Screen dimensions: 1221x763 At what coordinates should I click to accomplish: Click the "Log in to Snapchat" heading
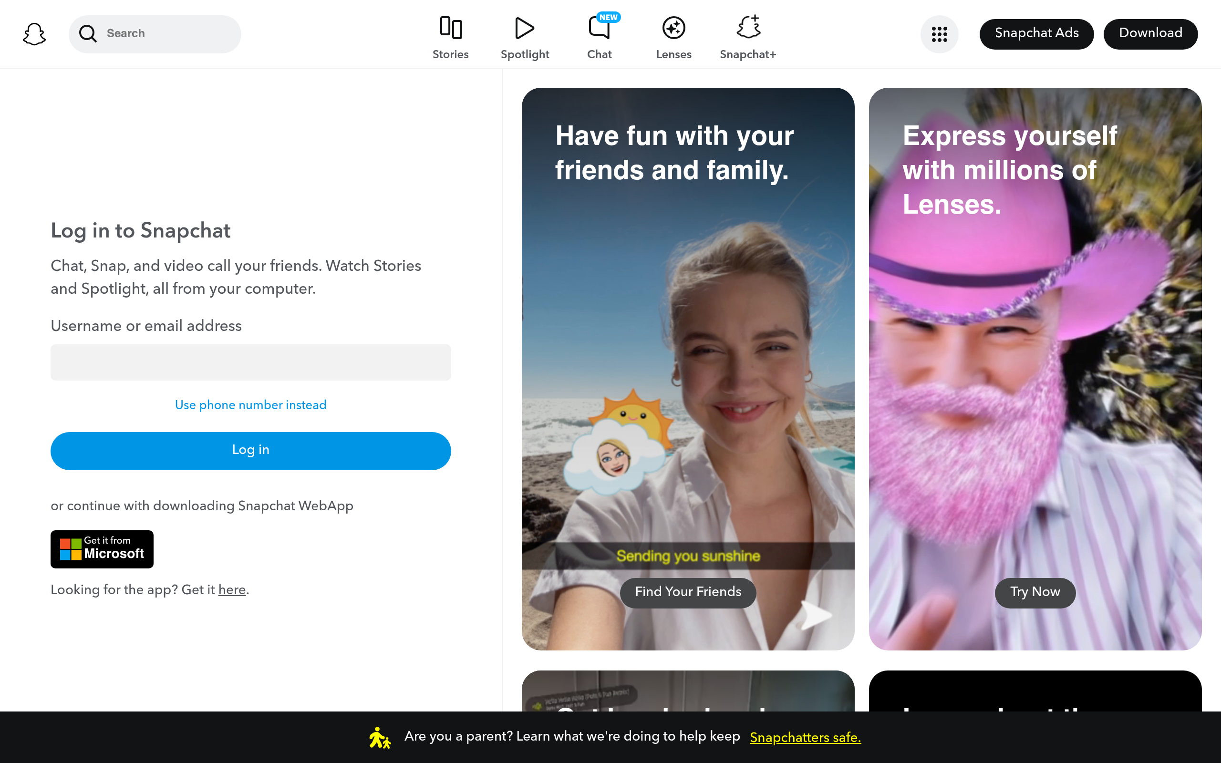140,231
